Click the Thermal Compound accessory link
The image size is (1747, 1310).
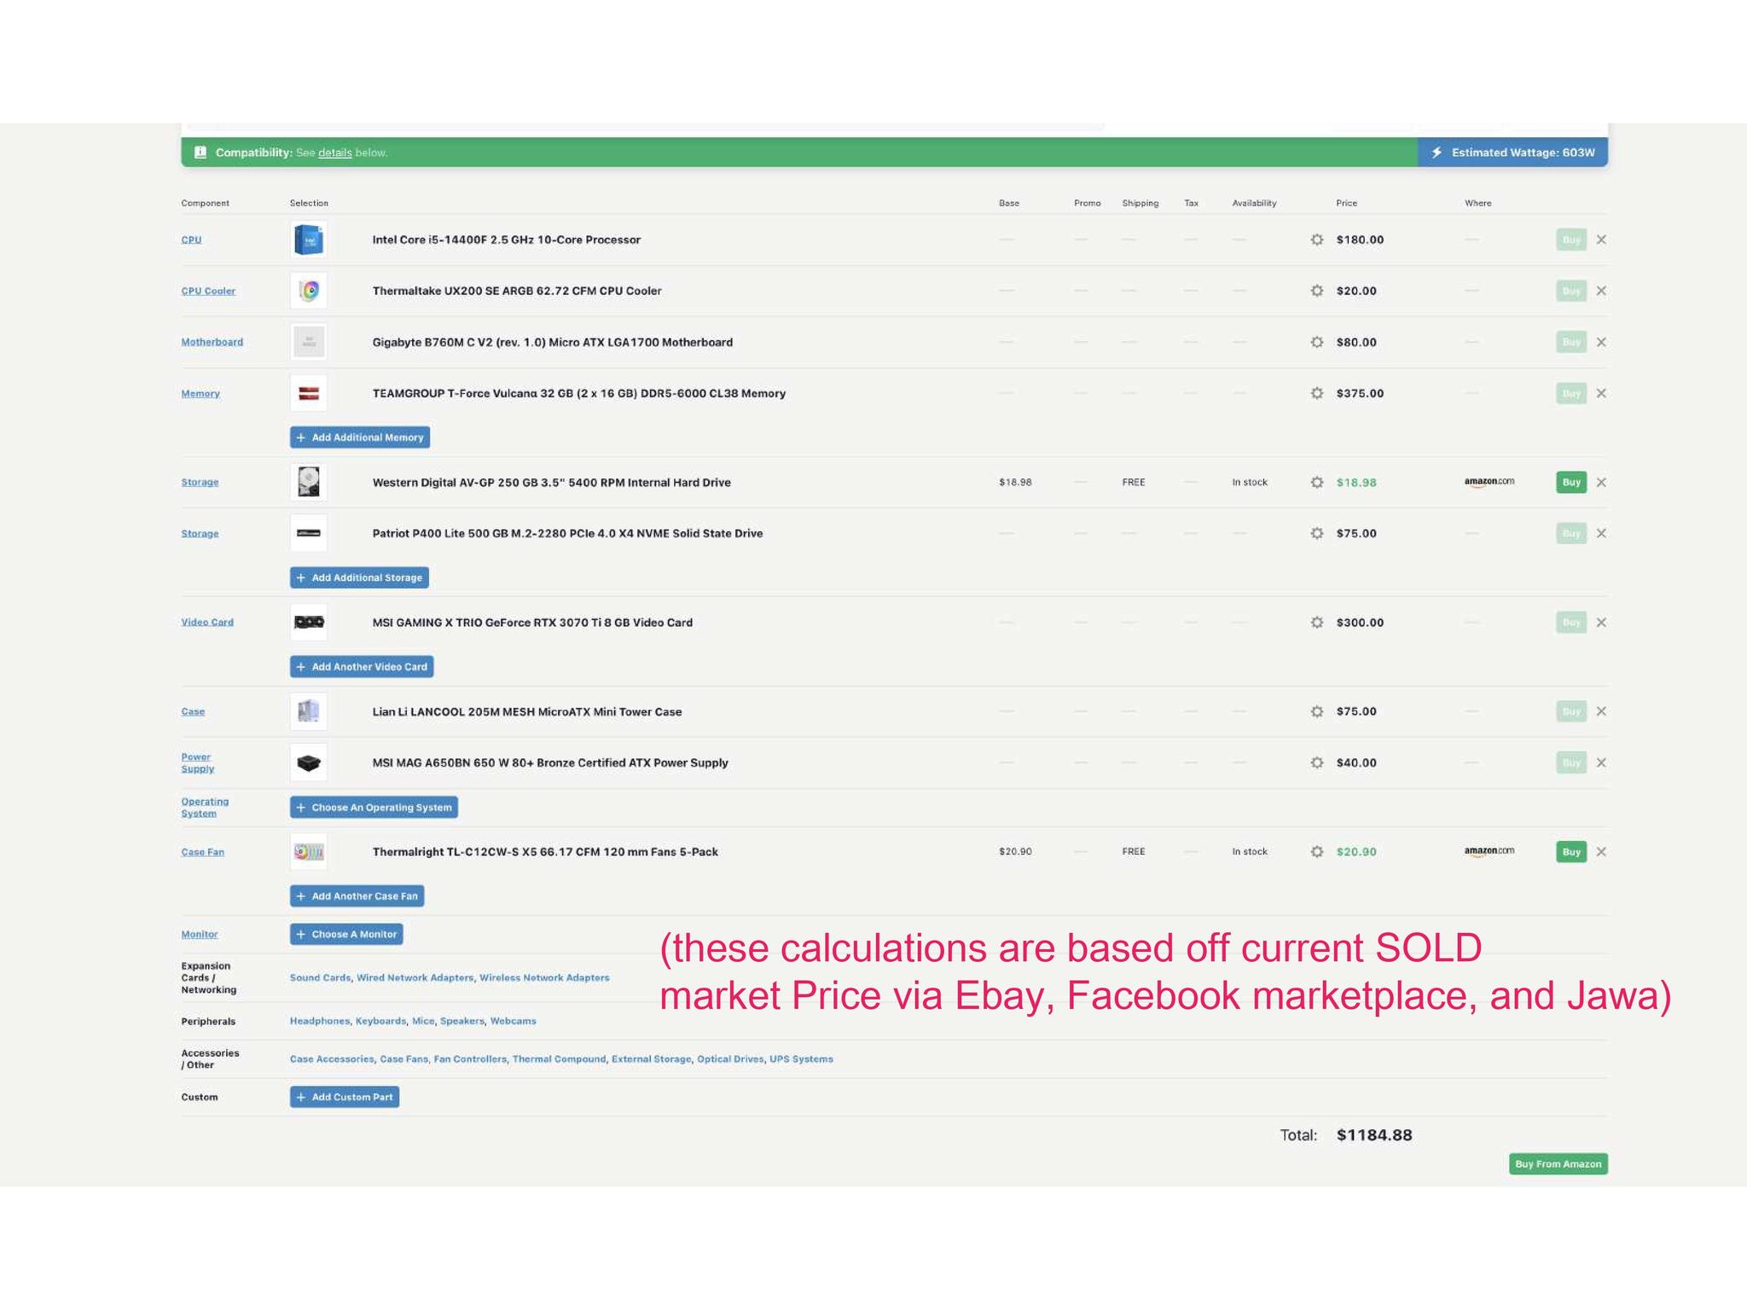[559, 1059]
